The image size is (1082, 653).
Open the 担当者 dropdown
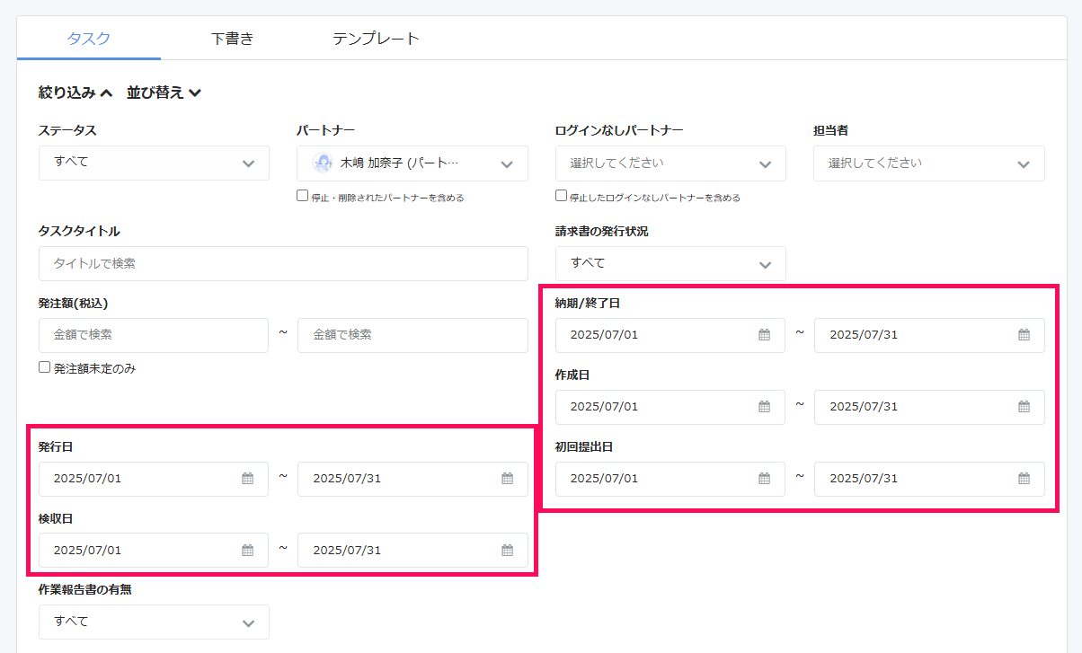coord(929,163)
